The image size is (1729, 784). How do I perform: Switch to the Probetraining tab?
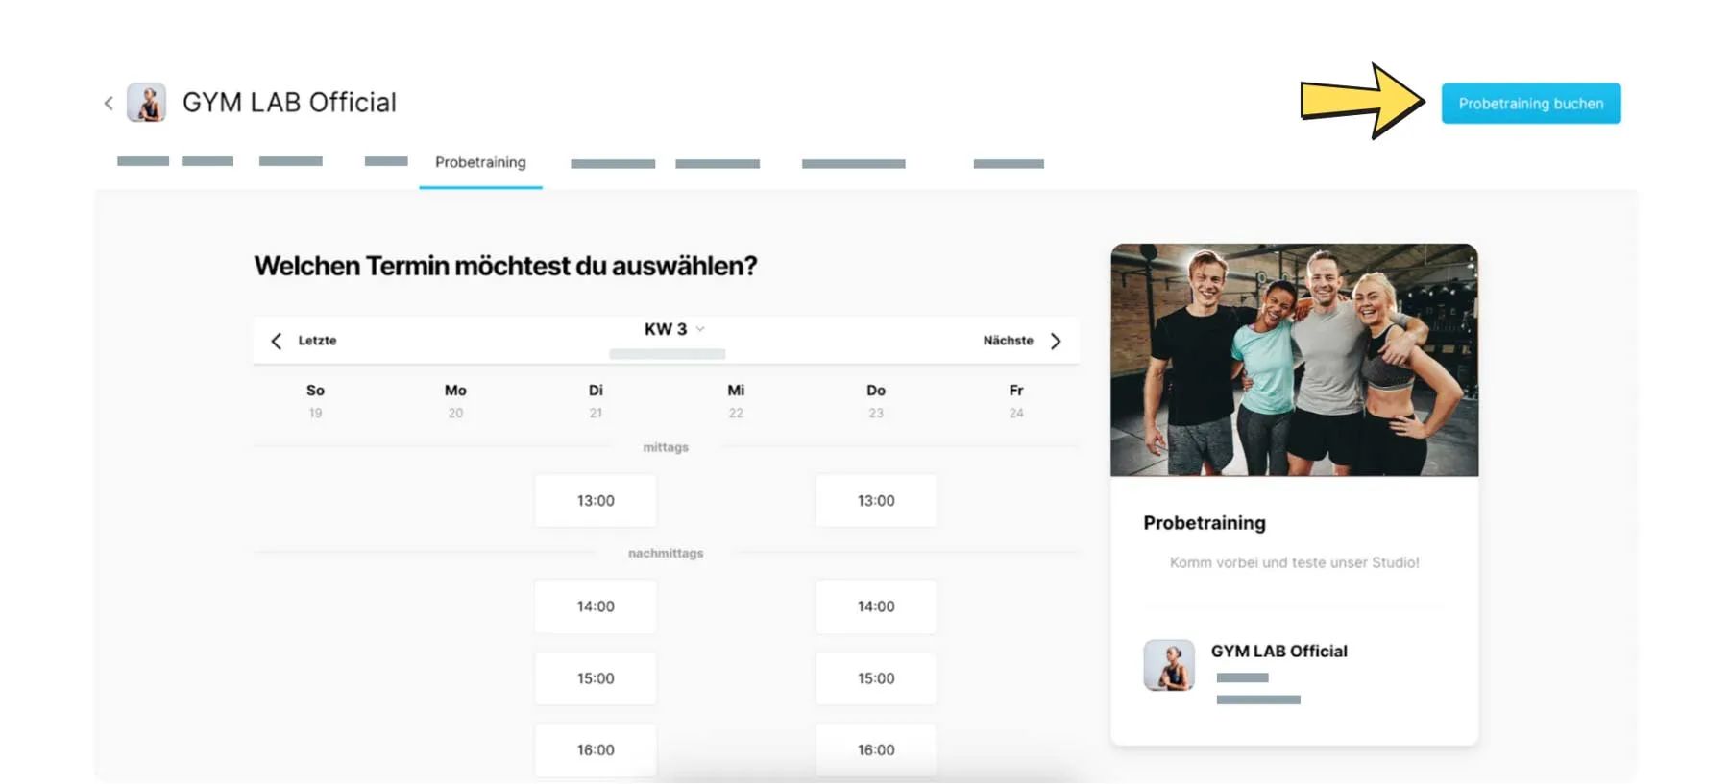click(480, 162)
